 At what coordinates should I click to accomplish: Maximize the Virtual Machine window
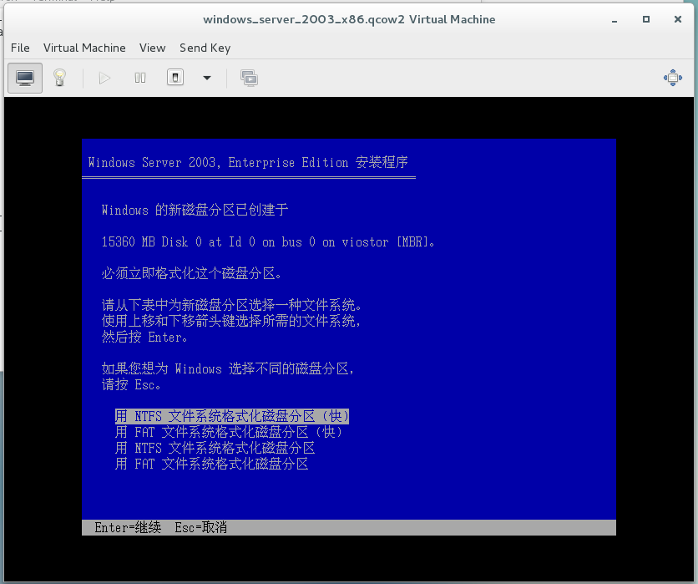pyautogui.click(x=646, y=19)
